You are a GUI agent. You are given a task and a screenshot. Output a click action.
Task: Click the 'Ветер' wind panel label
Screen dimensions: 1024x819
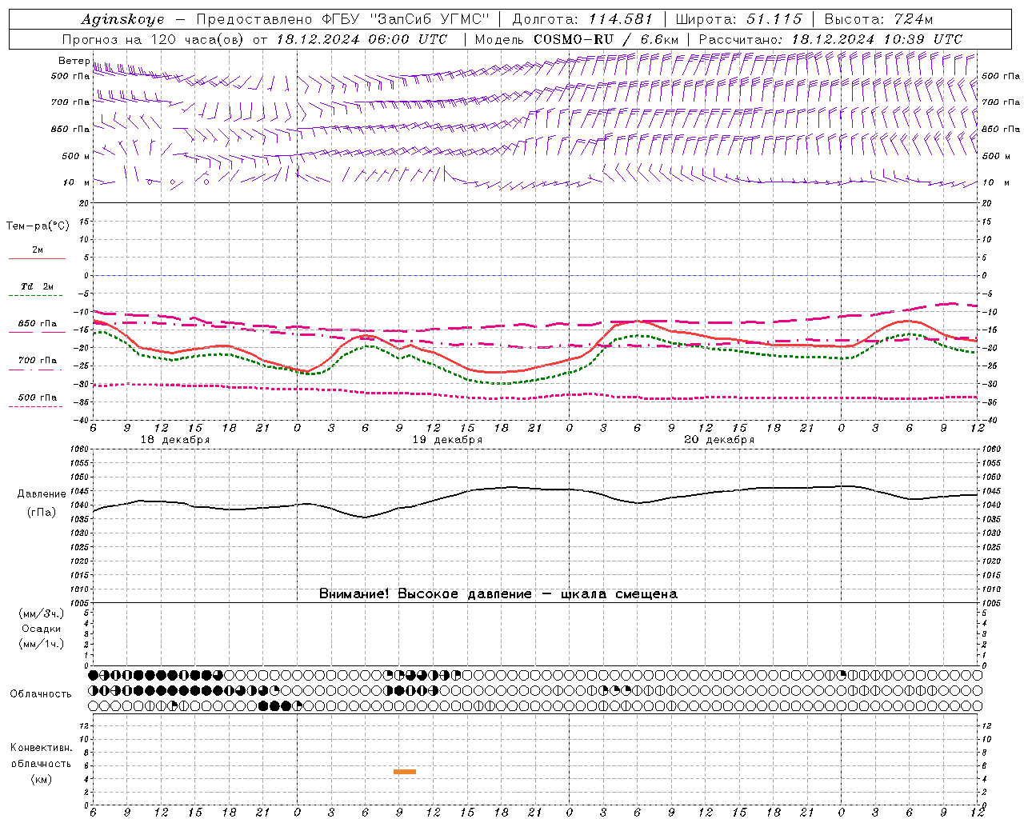coord(74,61)
